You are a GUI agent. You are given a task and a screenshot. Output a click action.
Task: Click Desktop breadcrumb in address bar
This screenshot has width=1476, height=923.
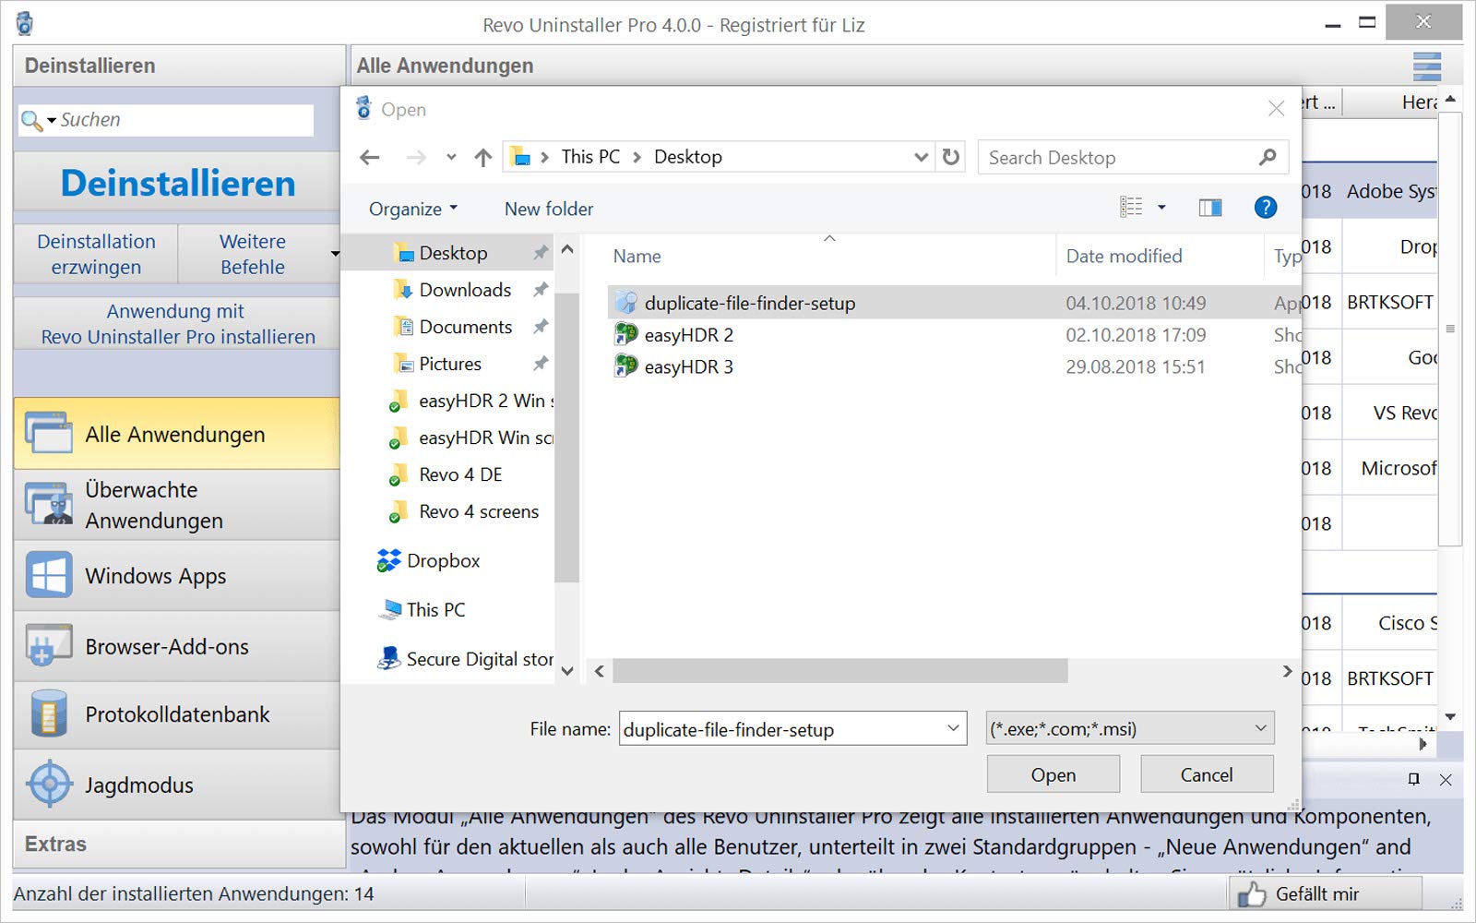[x=687, y=157]
